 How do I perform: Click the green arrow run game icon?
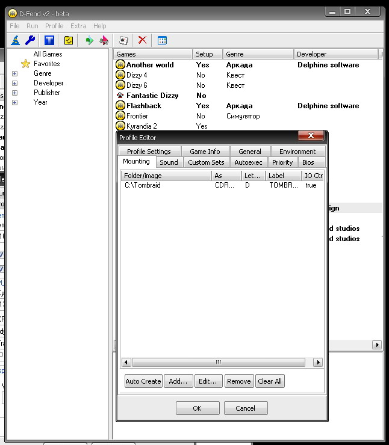pos(90,40)
